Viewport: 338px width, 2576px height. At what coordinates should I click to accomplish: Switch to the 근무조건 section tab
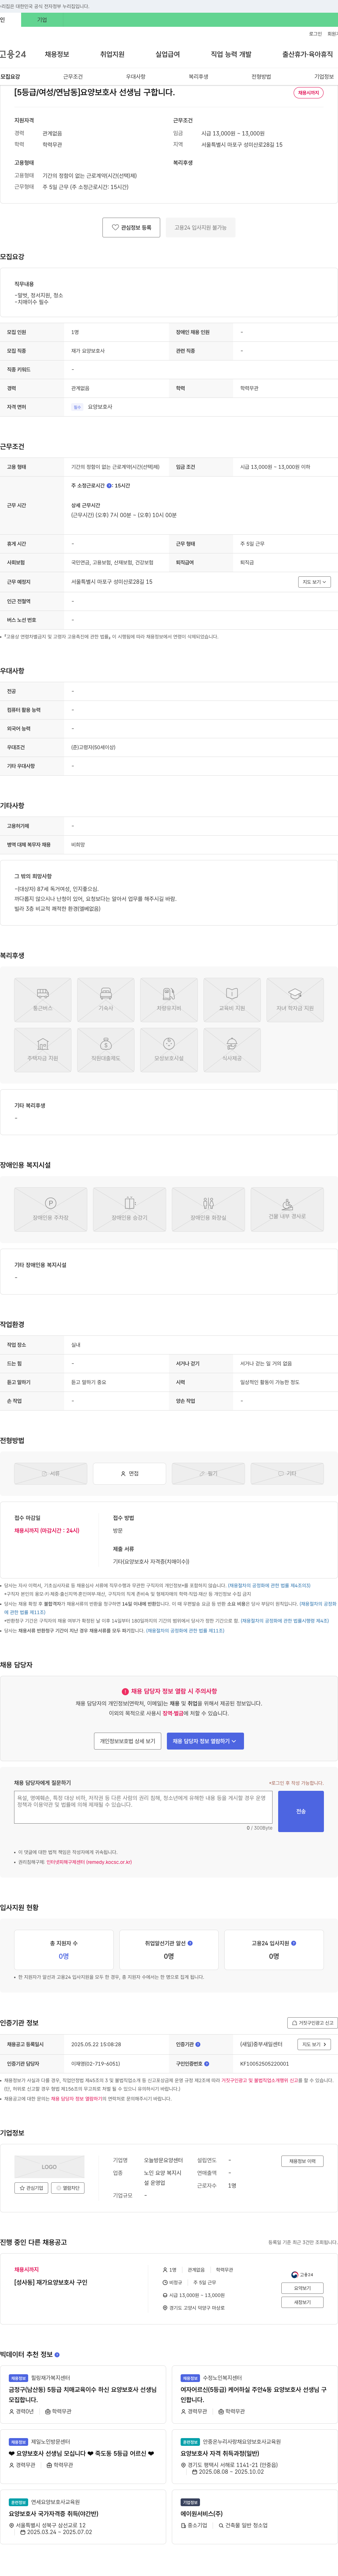(73, 77)
